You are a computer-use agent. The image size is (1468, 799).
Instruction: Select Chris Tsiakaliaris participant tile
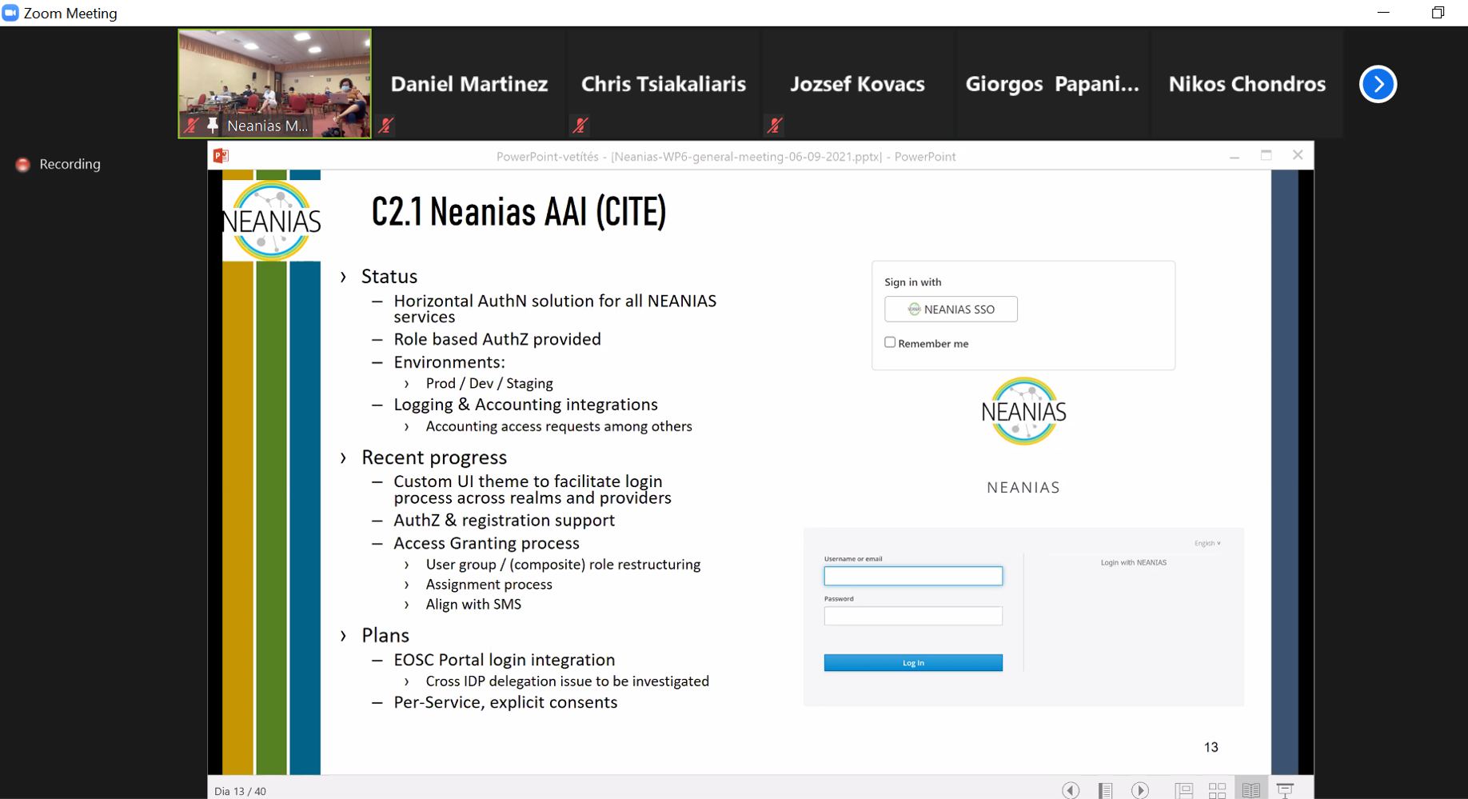(x=663, y=84)
